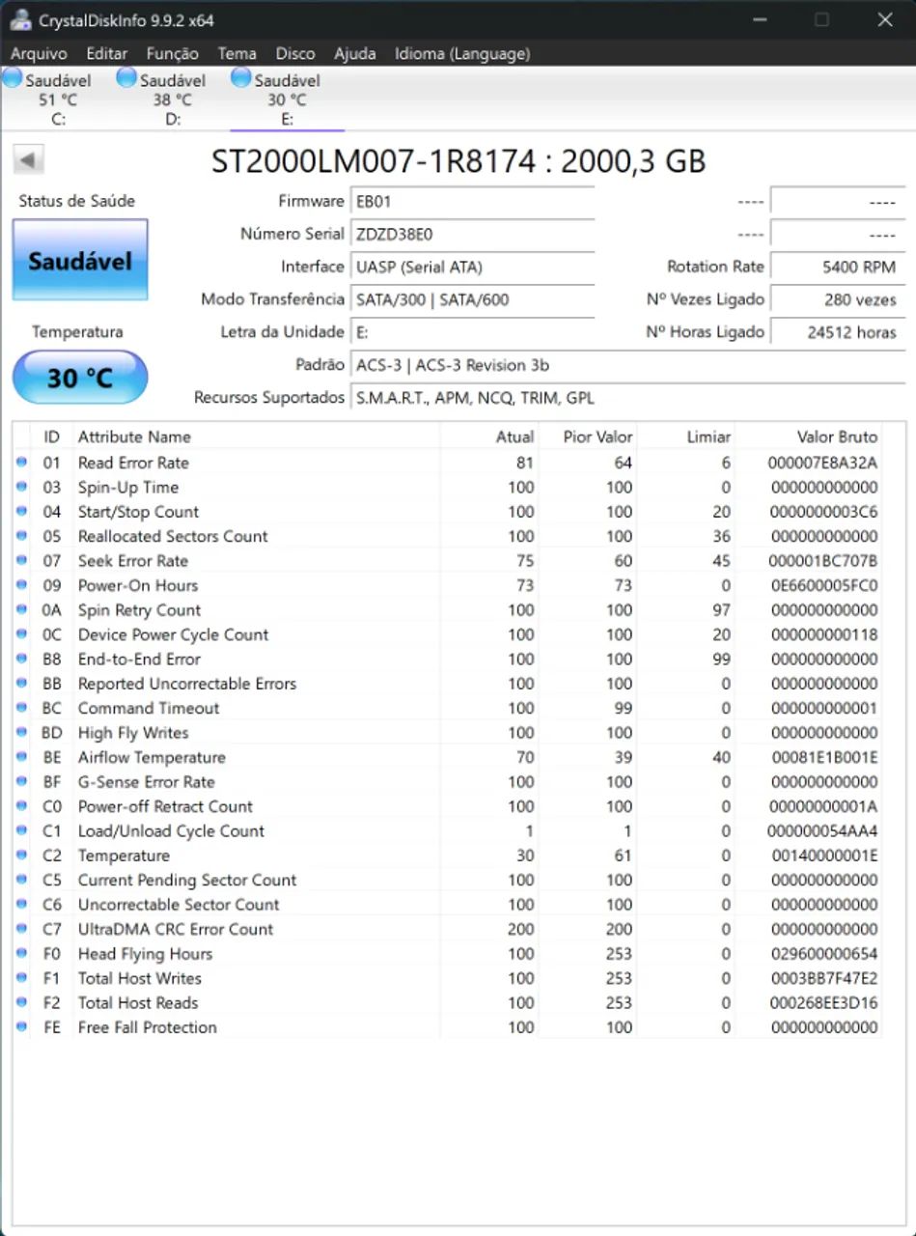The image size is (916, 1236).
Task: Click the Pior Valor column header
Action: [588, 437]
